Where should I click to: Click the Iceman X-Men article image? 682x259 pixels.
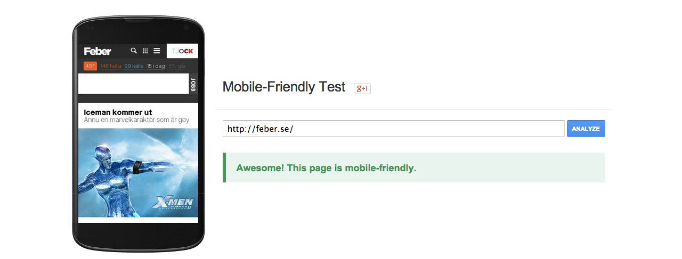pyautogui.click(x=138, y=172)
